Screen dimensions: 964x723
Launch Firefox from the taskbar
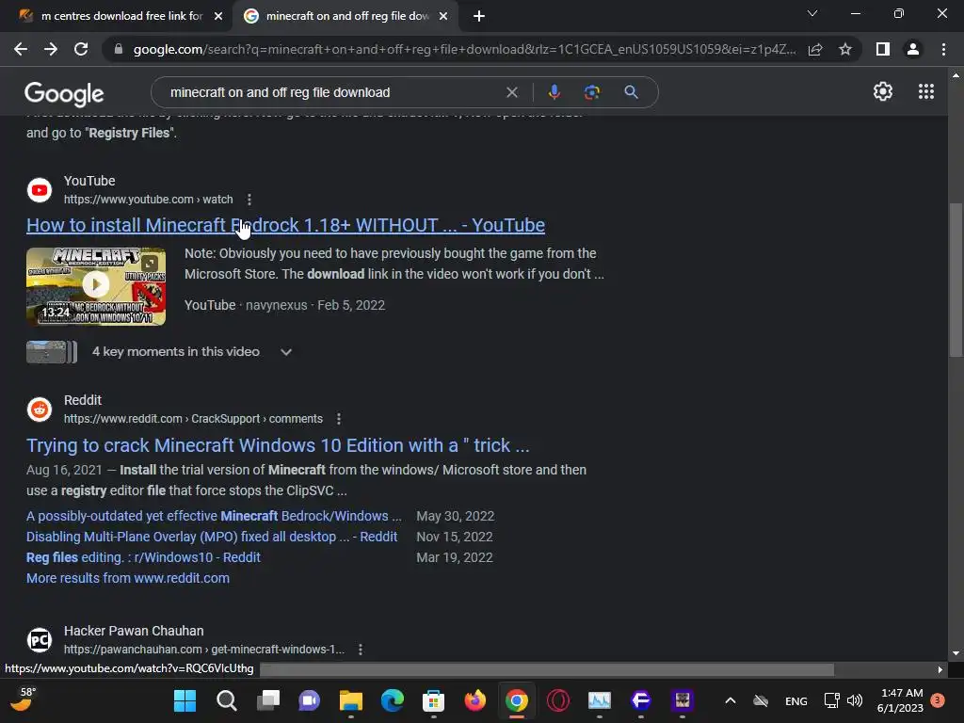pyautogui.click(x=474, y=700)
